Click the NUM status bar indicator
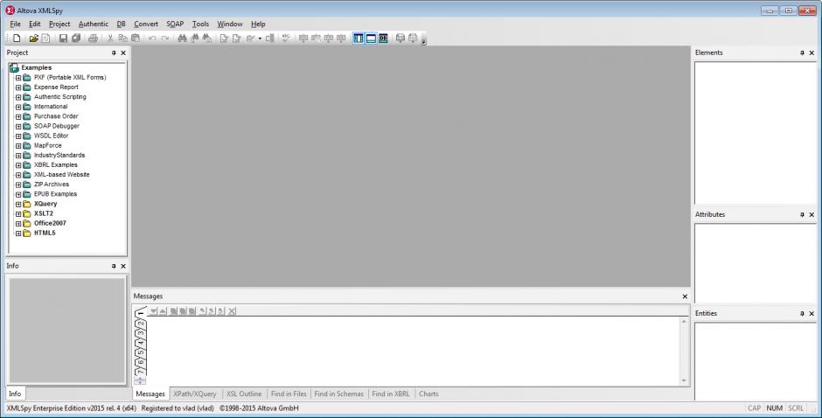Viewport: 822px width, 418px height. point(774,408)
